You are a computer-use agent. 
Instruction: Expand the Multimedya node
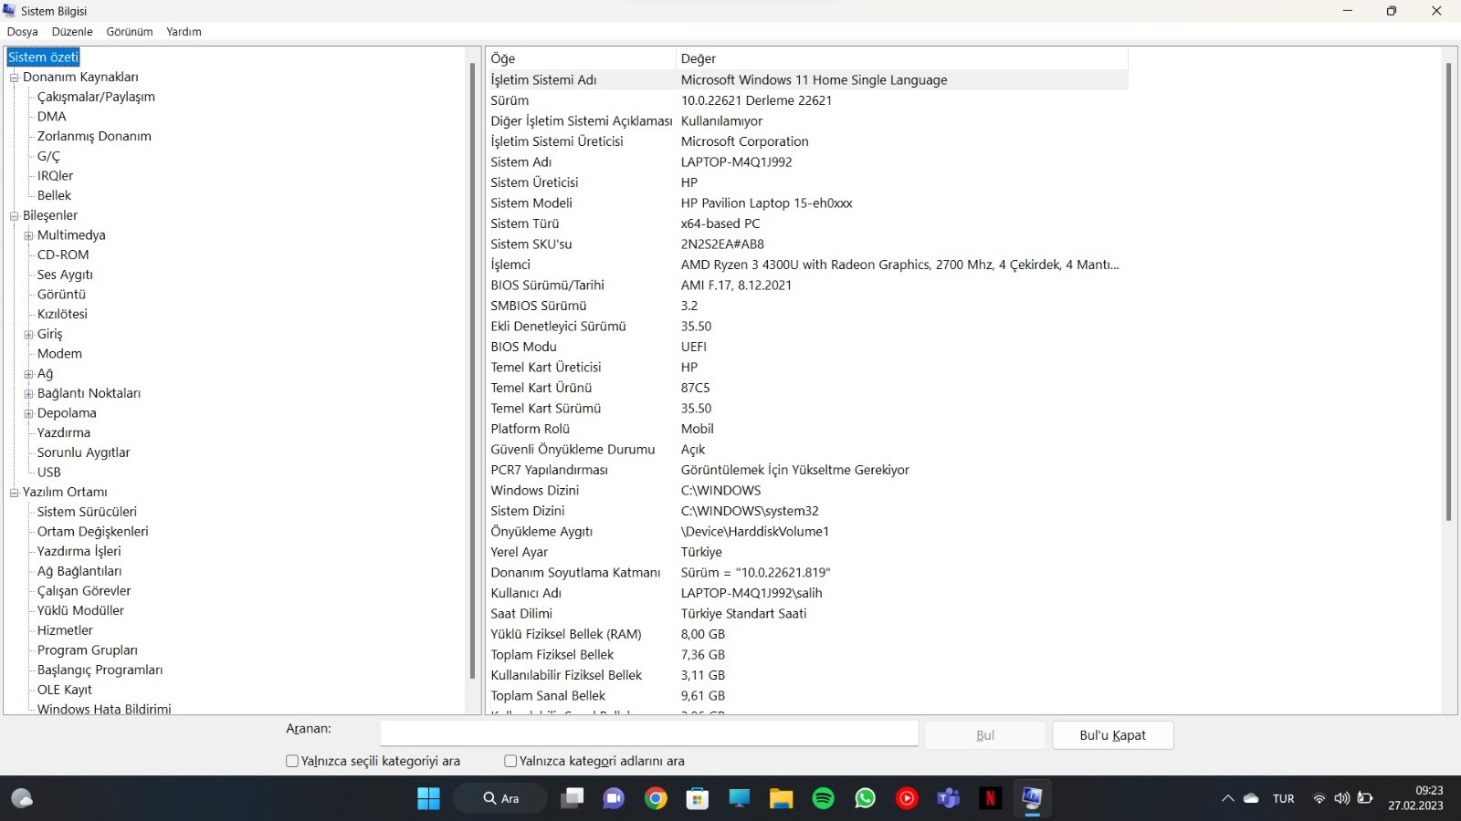29,235
